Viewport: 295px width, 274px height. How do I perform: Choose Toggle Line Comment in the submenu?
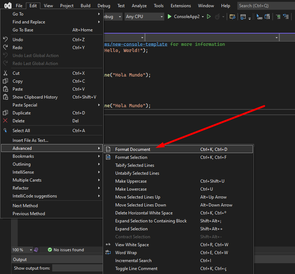[x=136, y=269]
